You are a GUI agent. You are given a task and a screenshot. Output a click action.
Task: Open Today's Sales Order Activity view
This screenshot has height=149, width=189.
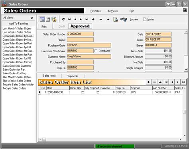click(x=18, y=84)
